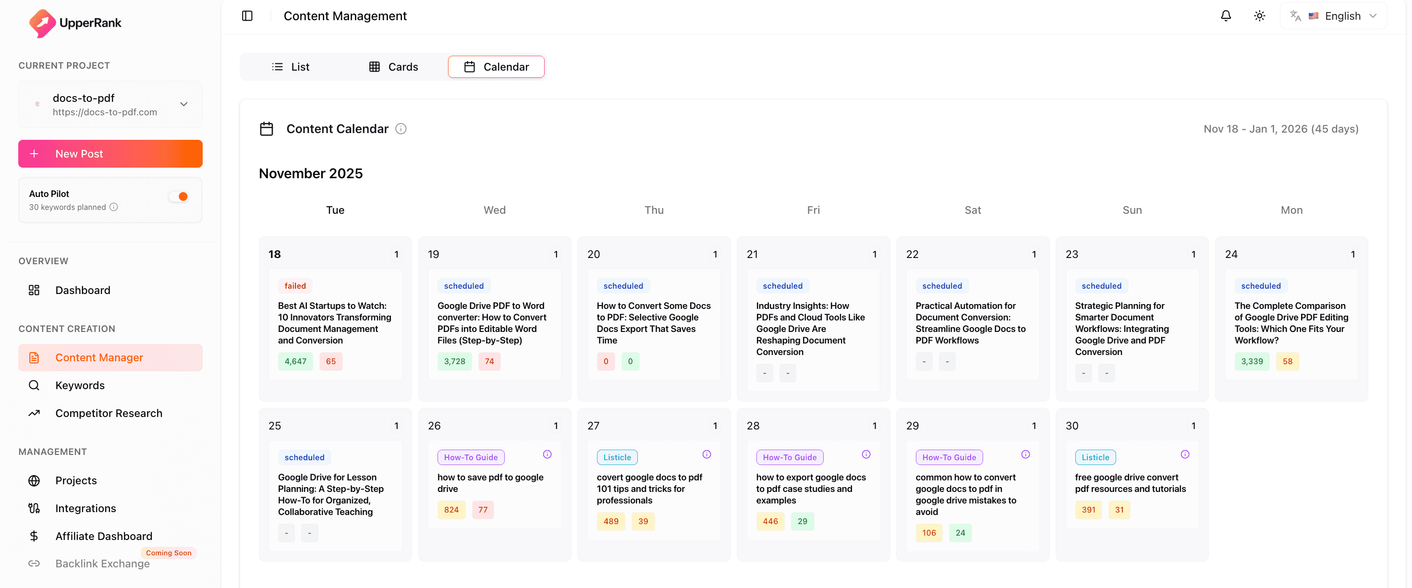Open the Integrations menu item
The height and width of the screenshot is (588, 1412).
85,508
